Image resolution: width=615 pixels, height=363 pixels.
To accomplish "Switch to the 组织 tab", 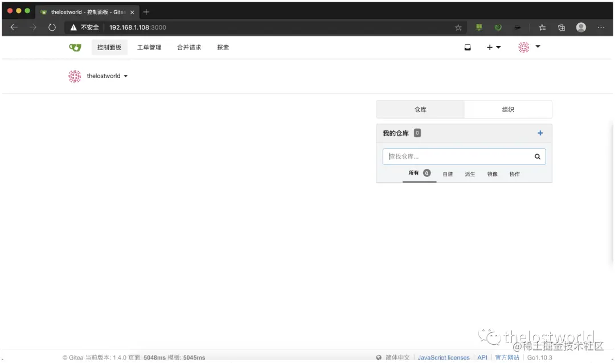I will pos(507,109).
